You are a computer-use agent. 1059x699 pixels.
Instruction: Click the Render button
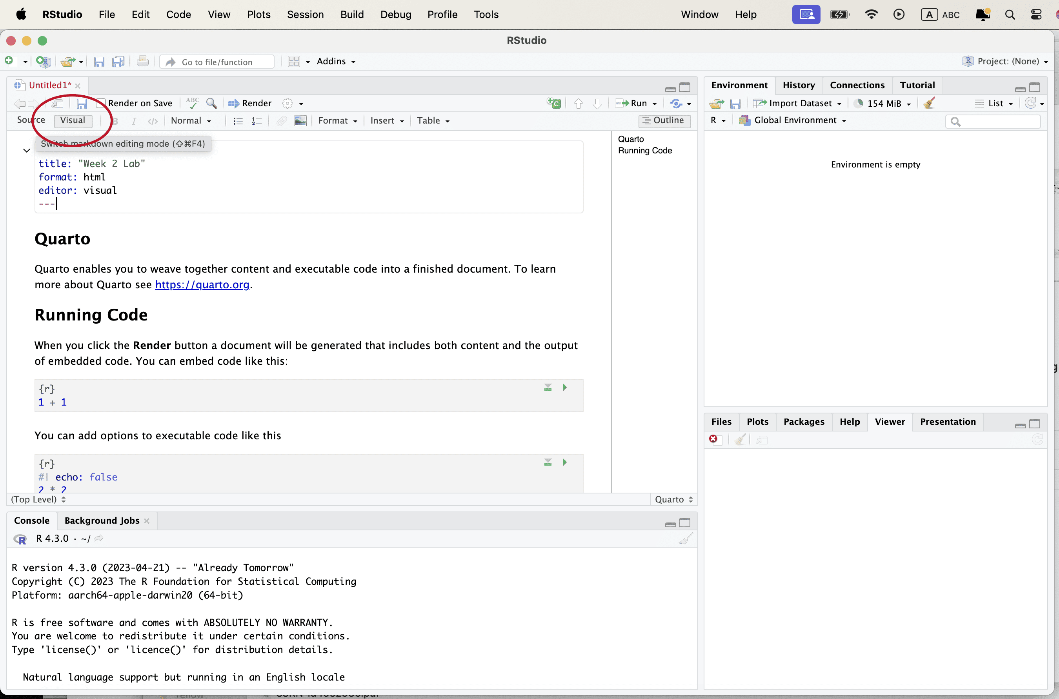250,104
